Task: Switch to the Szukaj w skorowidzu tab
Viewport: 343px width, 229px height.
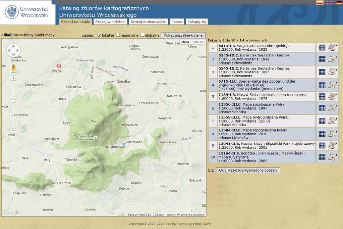Action: pyautogui.click(x=149, y=22)
